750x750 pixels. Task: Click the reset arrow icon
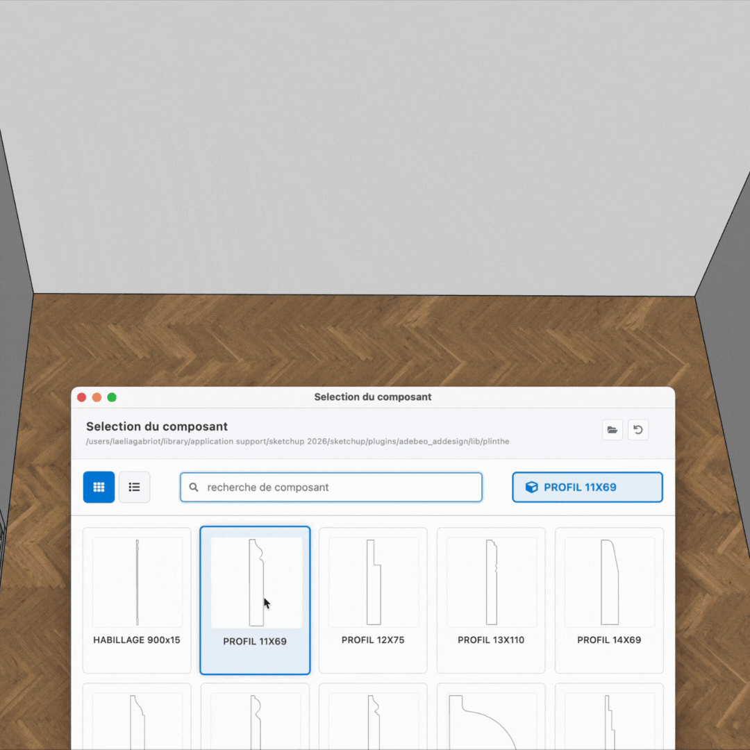(x=637, y=430)
